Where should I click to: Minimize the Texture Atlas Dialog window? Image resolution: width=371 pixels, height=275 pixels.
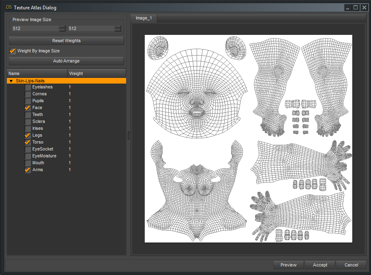[x=347, y=8]
